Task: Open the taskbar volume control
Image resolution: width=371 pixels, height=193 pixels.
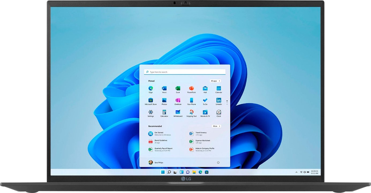Action: pyautogui.click(x=305, y=172)
